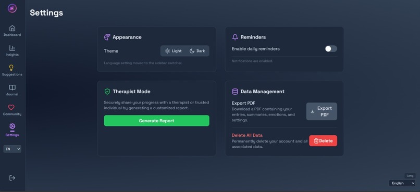Click 'Securely share your progress' description

click(156, 105)
